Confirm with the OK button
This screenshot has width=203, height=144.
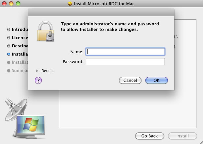click(x=157, y=80)
